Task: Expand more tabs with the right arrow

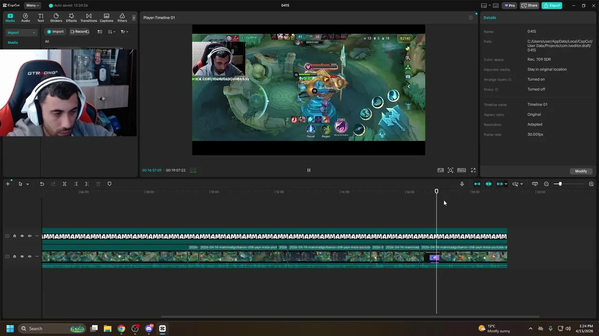Action: tap(133, 18)
